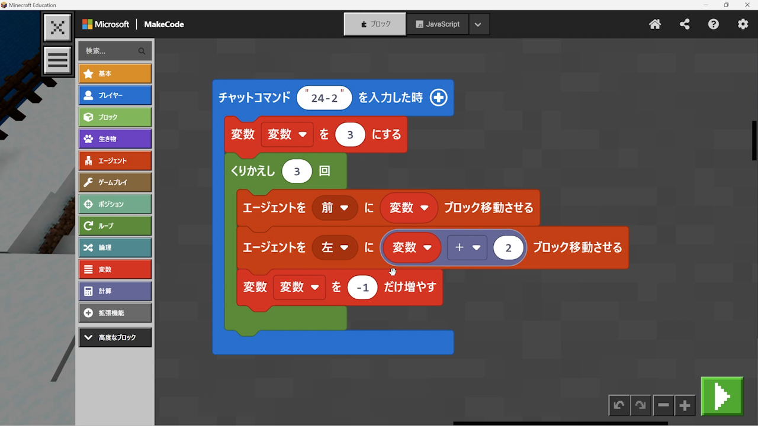758x426 pixels.
Task: Open the language dropdown next to JavaScript
Action: [x=478, y=24]
